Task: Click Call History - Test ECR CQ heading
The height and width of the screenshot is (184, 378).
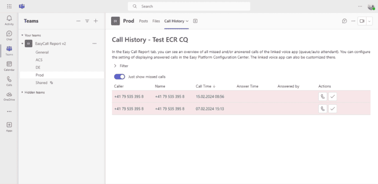Action: [x=150, y=40]
